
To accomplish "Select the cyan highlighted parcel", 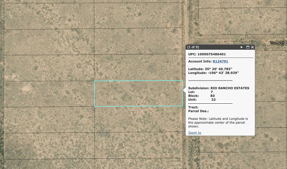I will [x=138, y=94].
